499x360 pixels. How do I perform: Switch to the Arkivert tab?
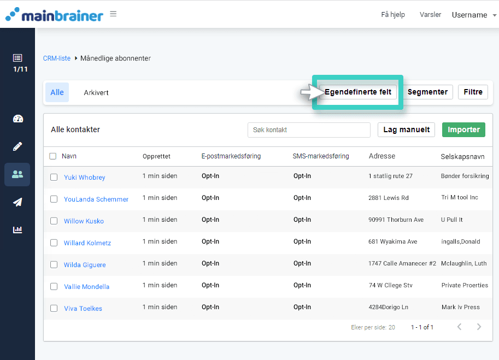(x=96, y=92)
